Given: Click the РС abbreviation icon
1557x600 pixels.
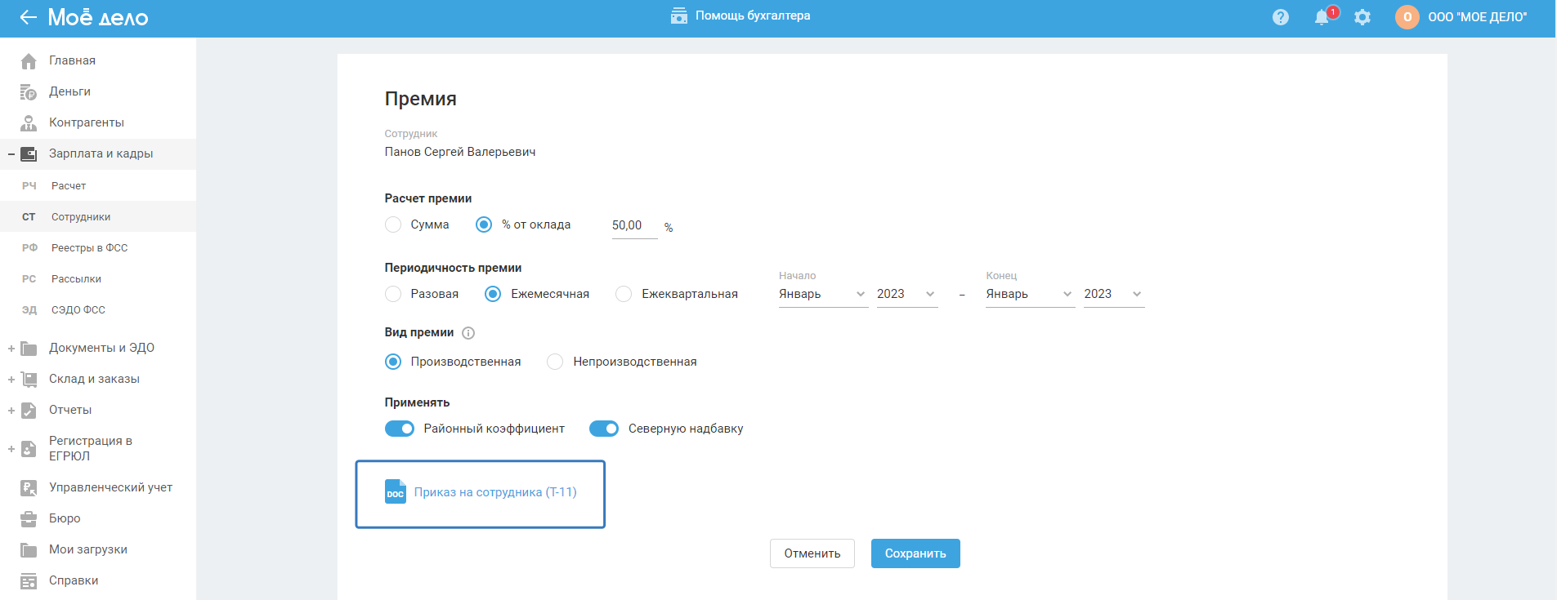Looking at the screenshot, I should [29, 279].
